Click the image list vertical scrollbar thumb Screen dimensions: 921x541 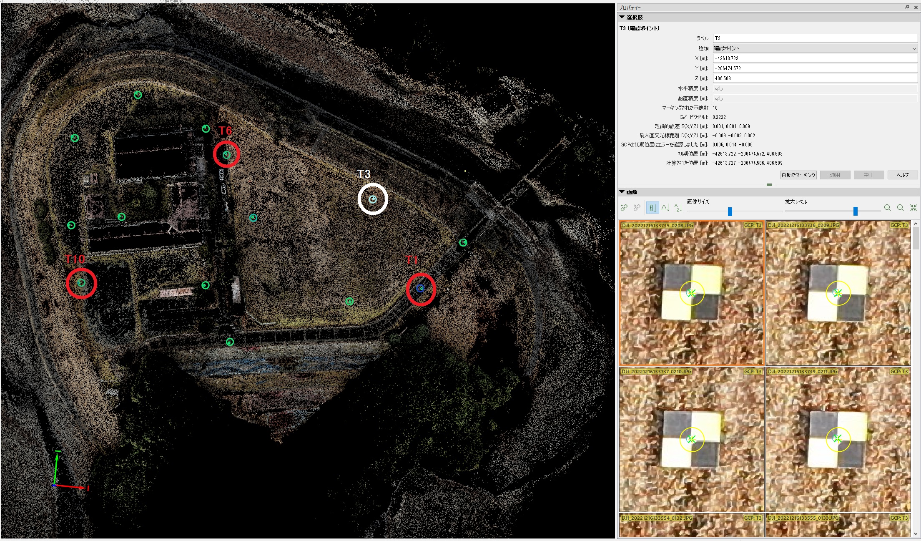(916, 238)
